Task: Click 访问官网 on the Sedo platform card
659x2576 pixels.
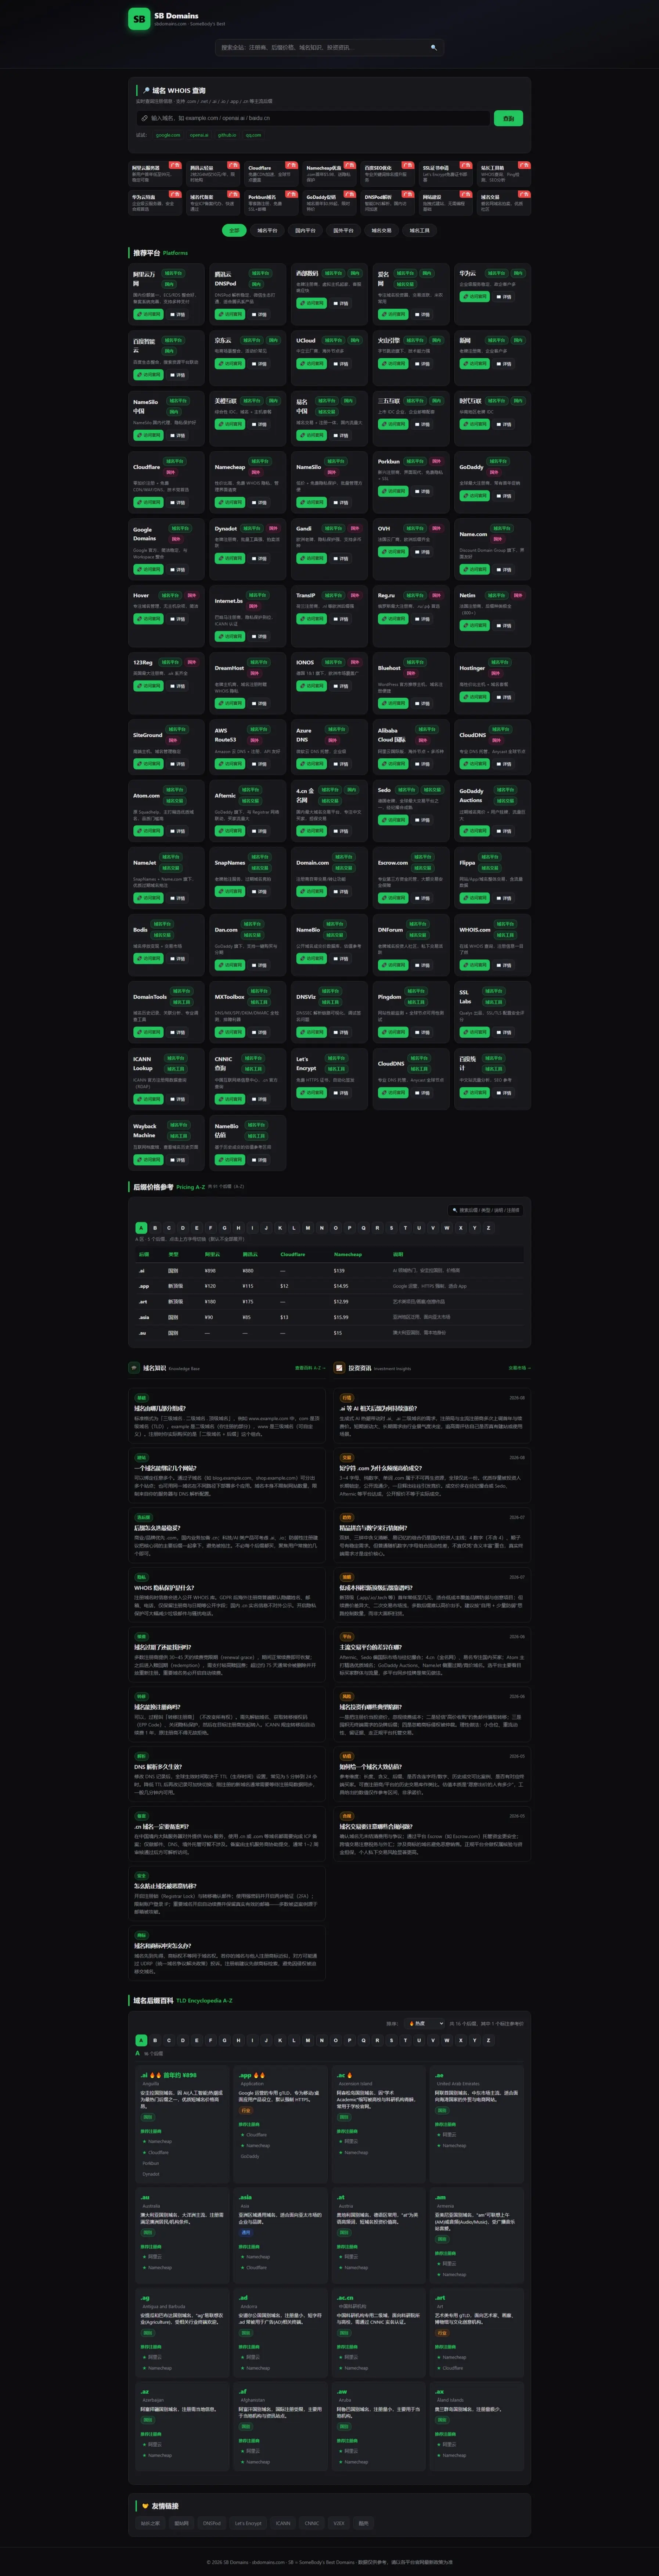Action: tap(393, 820)
